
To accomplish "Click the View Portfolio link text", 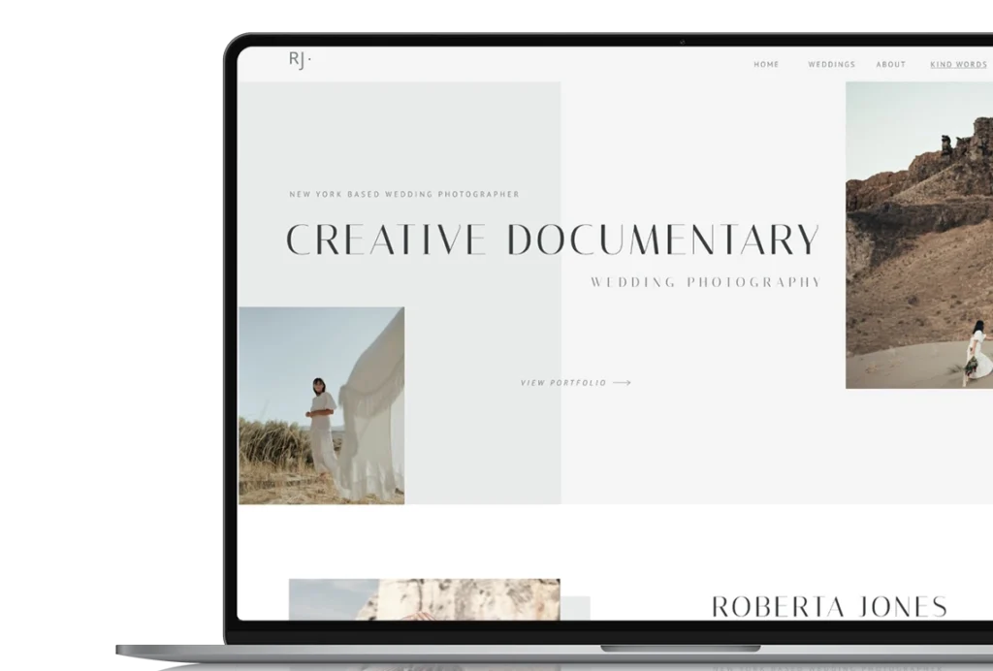I will click(563, 383).
